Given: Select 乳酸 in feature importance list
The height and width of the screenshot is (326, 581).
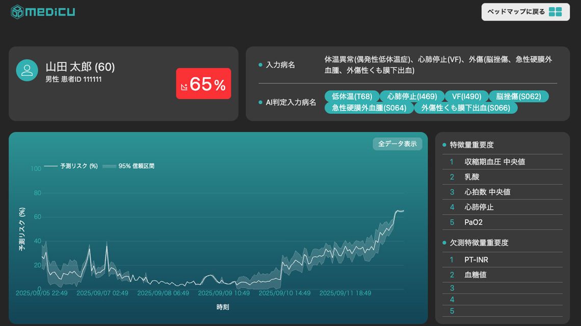Looking at the screenshot, I should (x=472, y=177).
